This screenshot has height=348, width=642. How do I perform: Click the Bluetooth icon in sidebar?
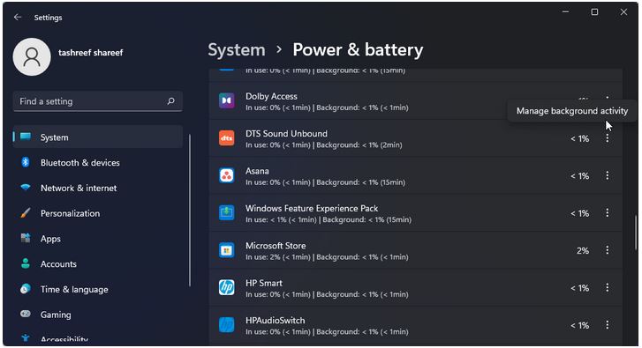point(26,162)
